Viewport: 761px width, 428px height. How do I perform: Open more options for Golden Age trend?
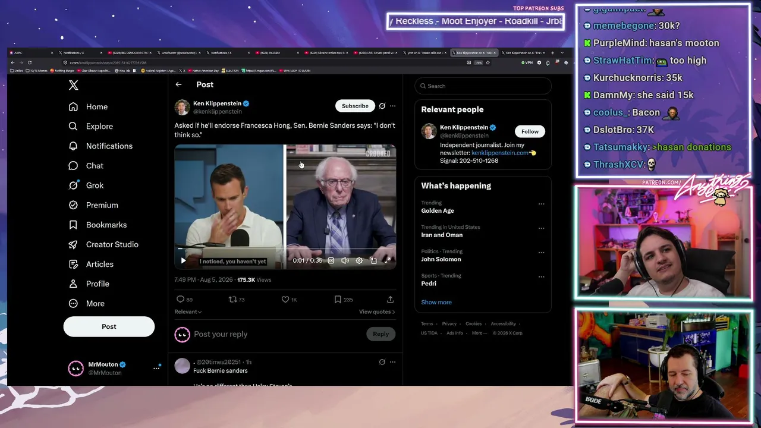(541, 204)
